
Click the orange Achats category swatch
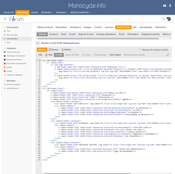[5, 67]
